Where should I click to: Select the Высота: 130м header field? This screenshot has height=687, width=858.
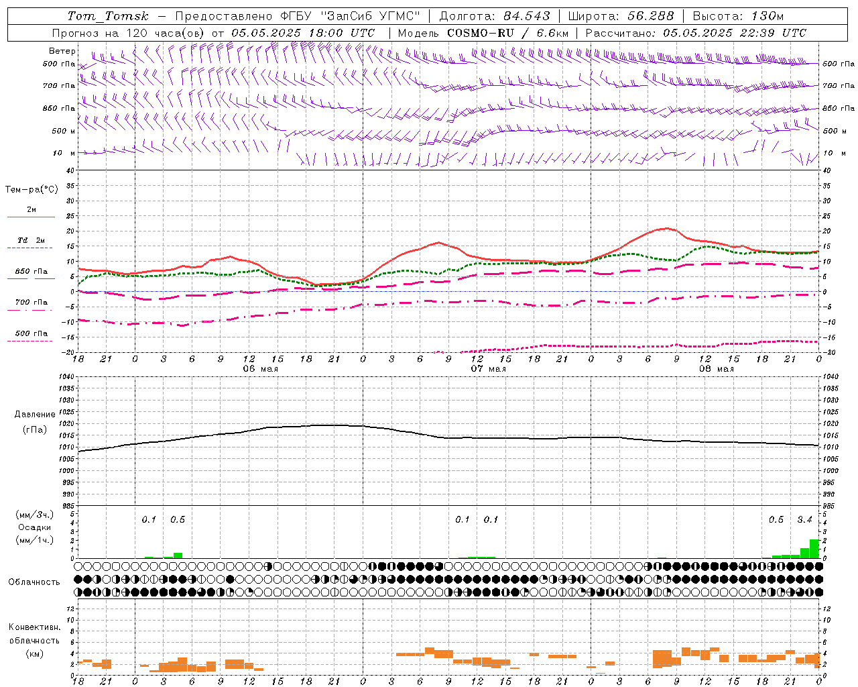738,16
